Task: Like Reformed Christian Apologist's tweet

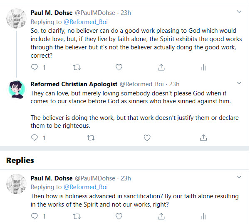Action: pyautogui.click(x=147, y=137)
